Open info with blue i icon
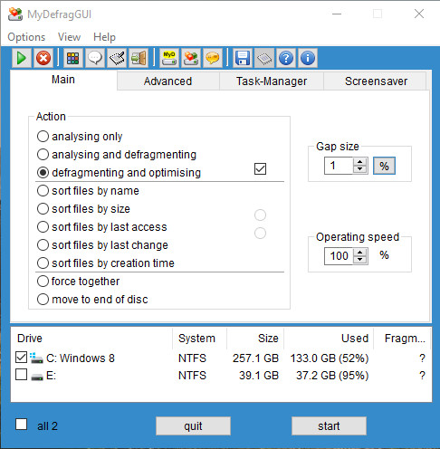 click(308, 58)
